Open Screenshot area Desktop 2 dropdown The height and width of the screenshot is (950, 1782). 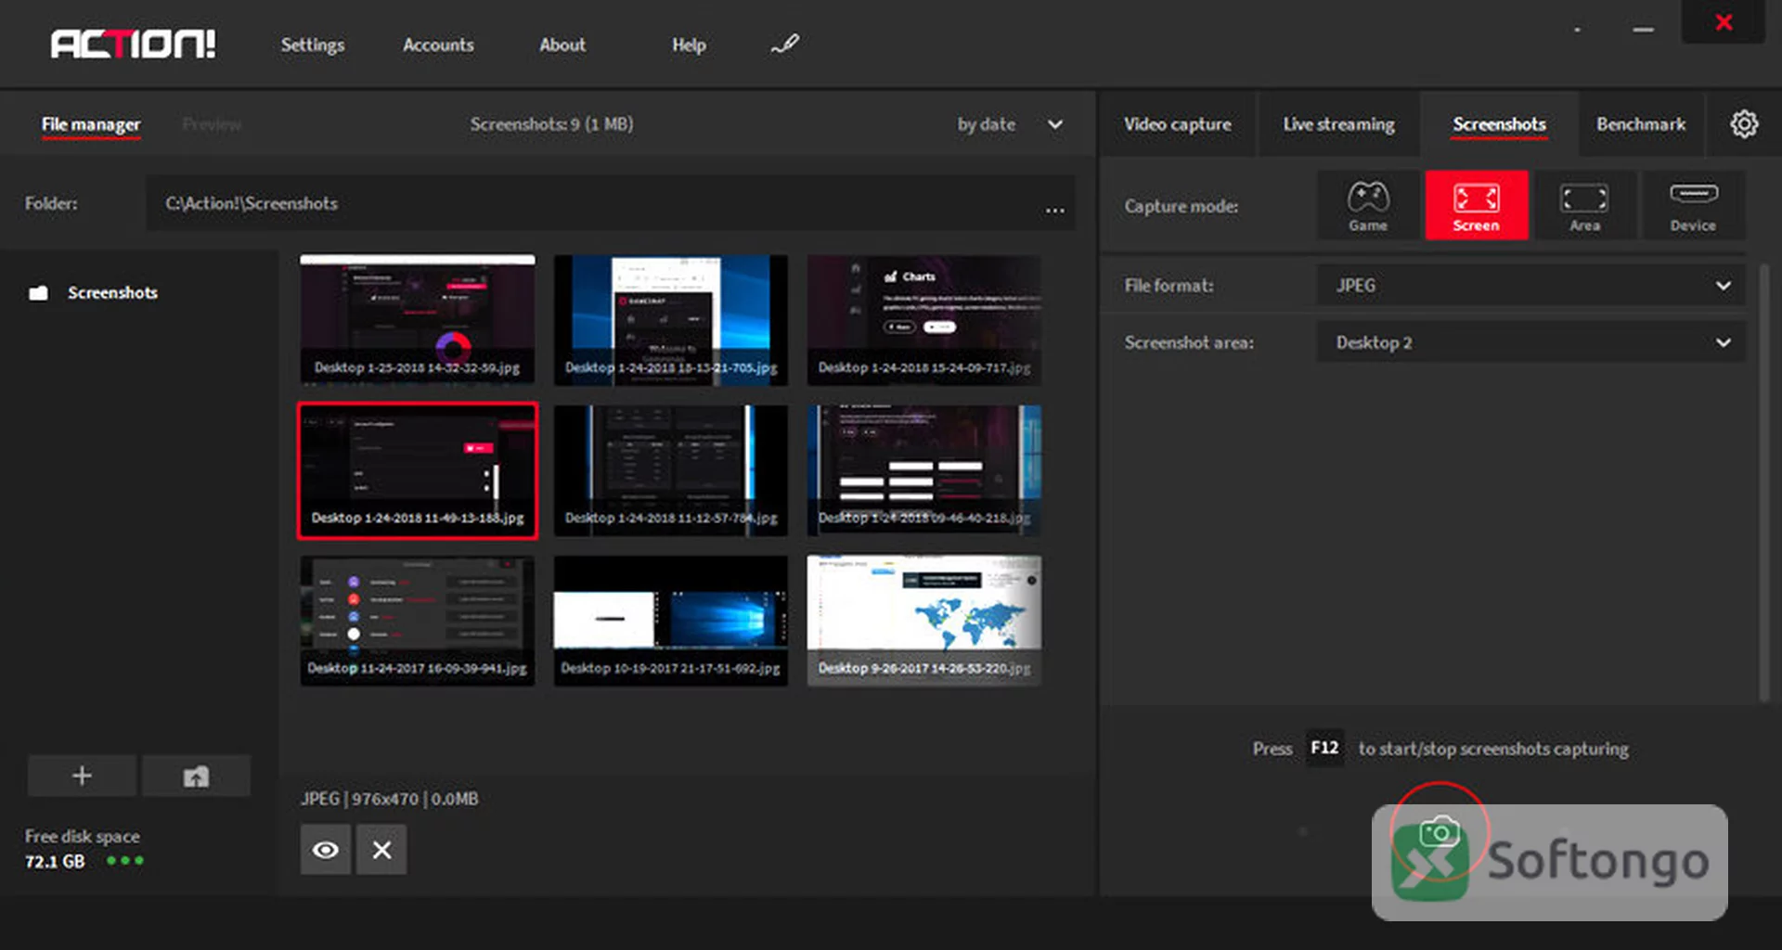pyautogui.click(x=1530, y=342)
